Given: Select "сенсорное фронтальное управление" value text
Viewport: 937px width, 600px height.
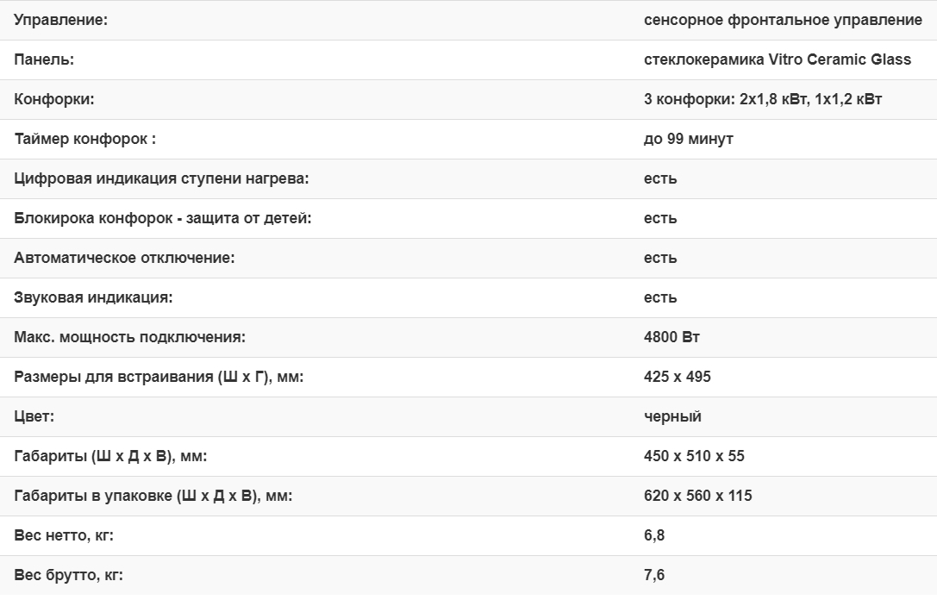Looking at the screenshot, I should click(783, 20).
